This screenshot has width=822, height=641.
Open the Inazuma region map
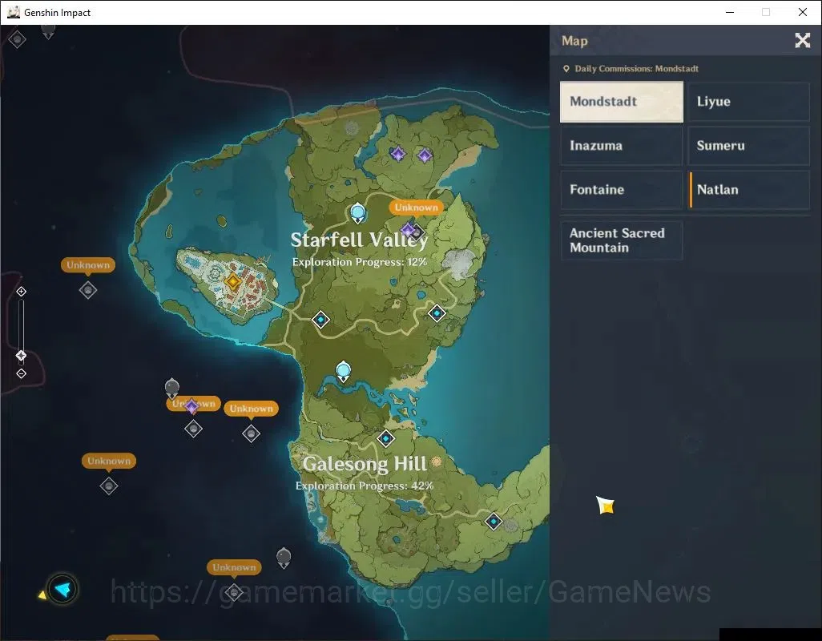(621, 146)
